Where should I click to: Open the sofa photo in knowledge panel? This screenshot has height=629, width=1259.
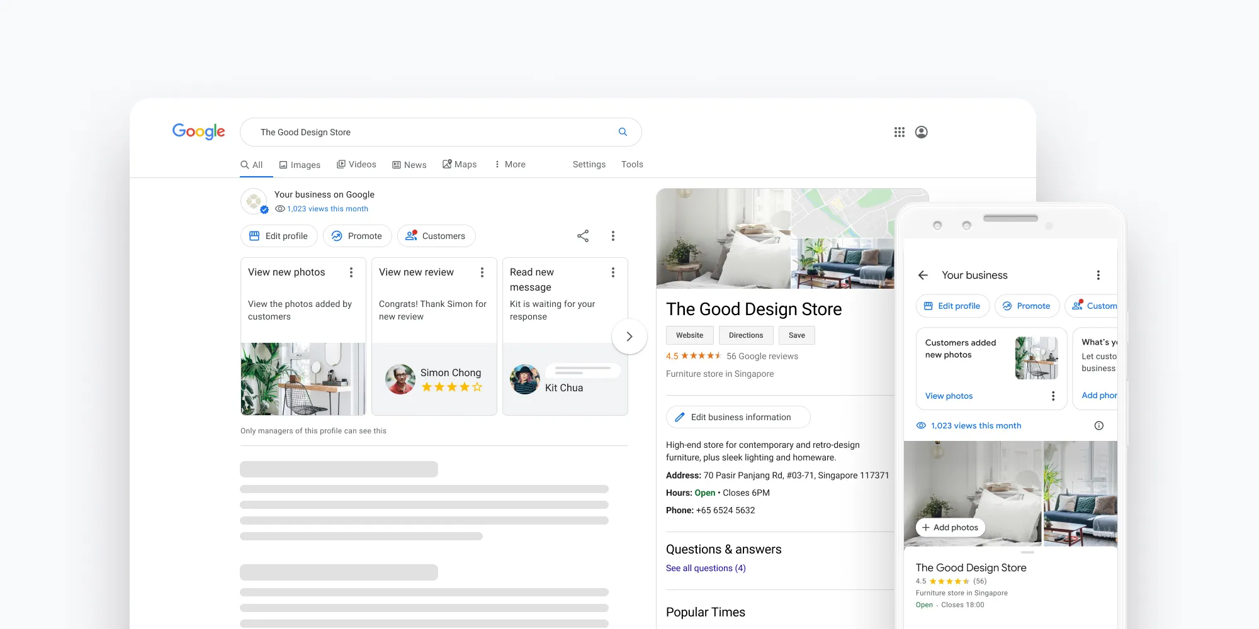(x=843, y=264)
